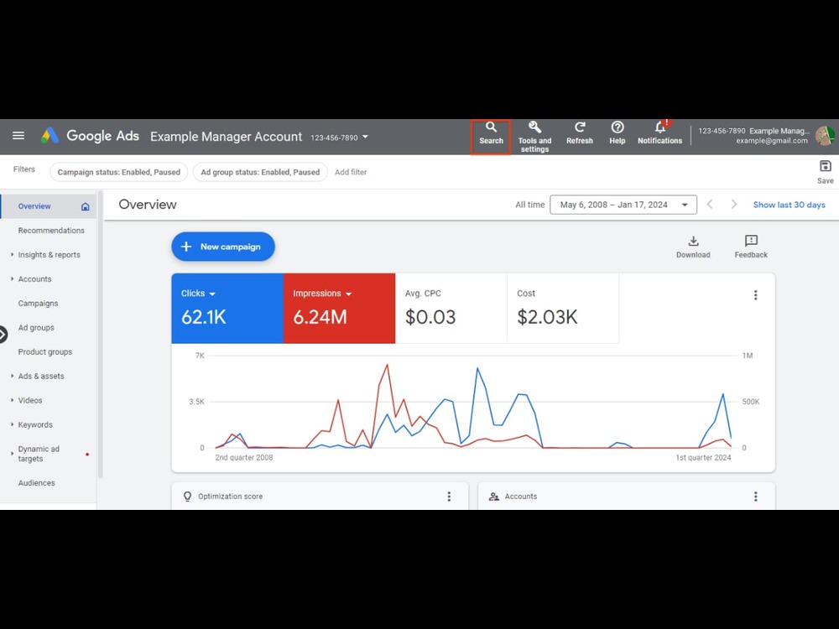
Task: Refresh the account data
Action: [580, 133]
